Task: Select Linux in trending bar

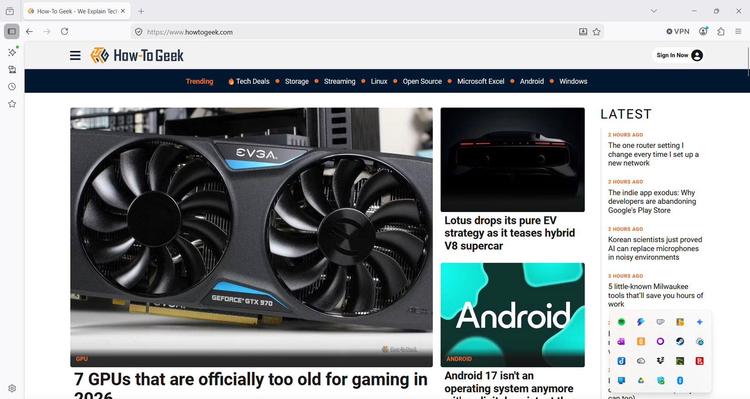Action: click(379, 81)
